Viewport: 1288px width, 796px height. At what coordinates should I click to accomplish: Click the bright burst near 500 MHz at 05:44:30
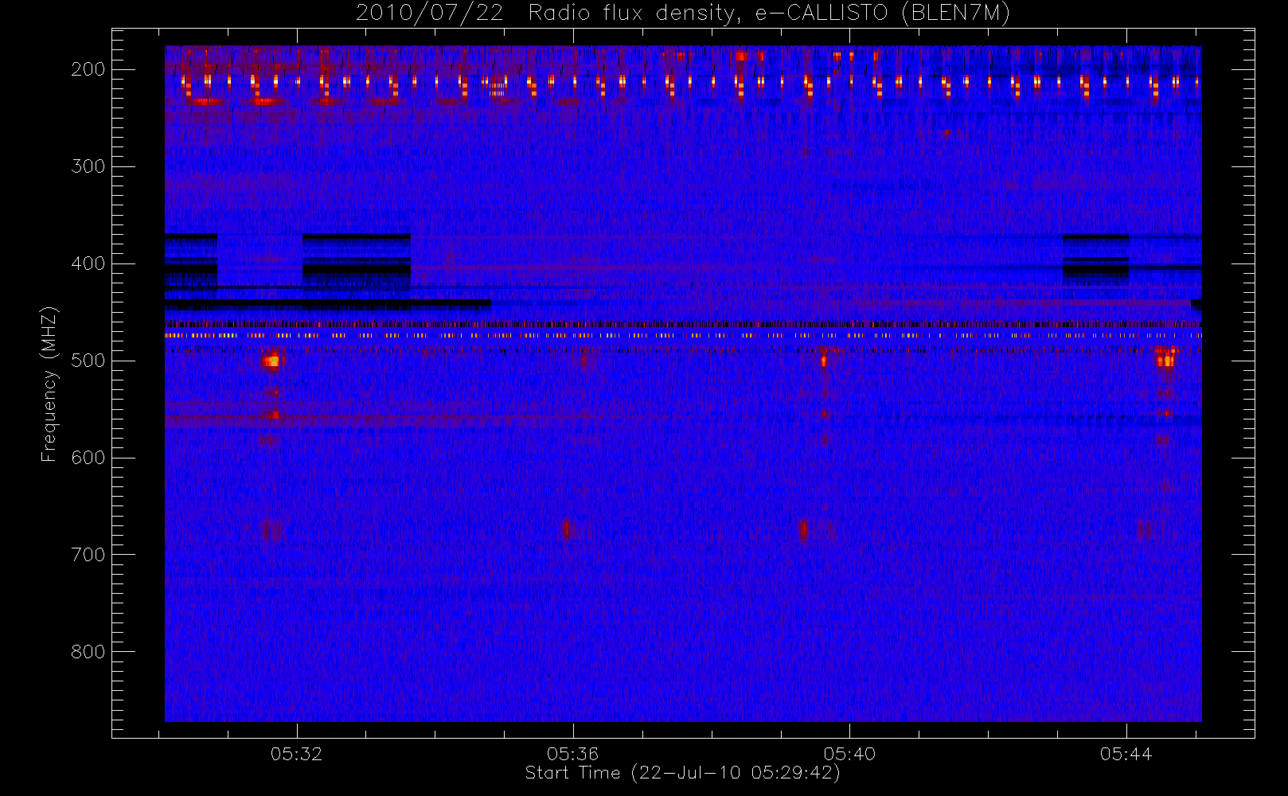click(1166, 359)
